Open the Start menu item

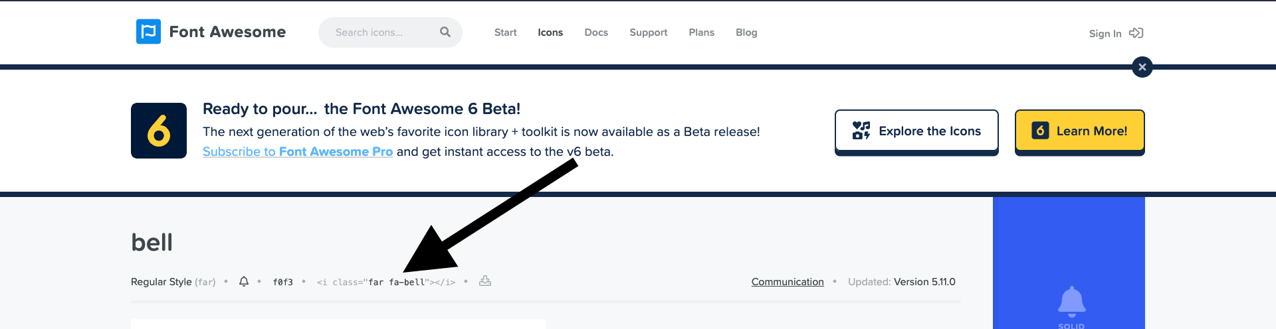coord(505,33)
